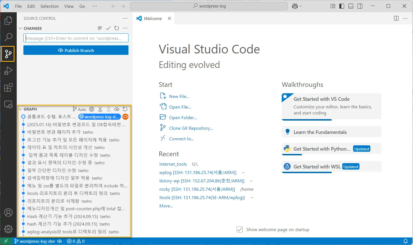
Task: Click the Clone Git Repository link
Action: 191,128
